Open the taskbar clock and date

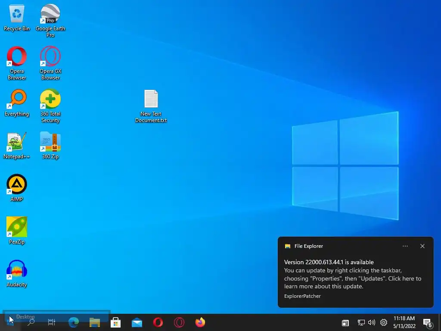[404, 322]
